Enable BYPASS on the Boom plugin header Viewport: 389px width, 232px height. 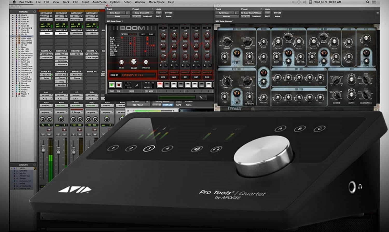click(169, 13)
